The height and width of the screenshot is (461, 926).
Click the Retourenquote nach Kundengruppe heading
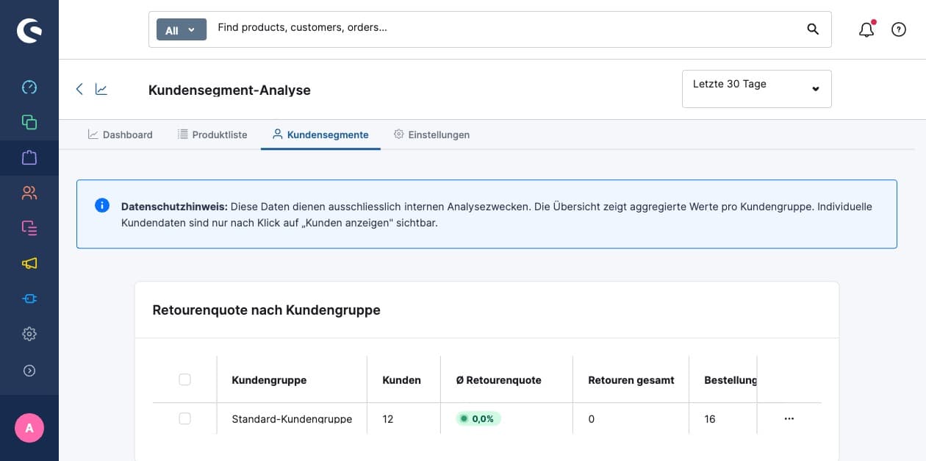tap(266, 310)
